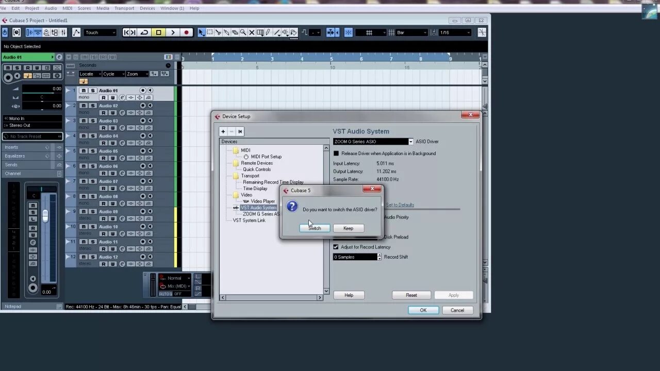Open the File menu
Image resolution: width=660 pixels, height=371 pixels.
coord(3,8)
